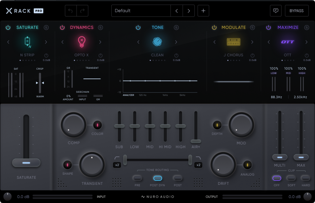The image size is (315, 203).
Task: Toggle the high-cut x2 slope button
Action: pyautogui.click(x=198, y=165)
